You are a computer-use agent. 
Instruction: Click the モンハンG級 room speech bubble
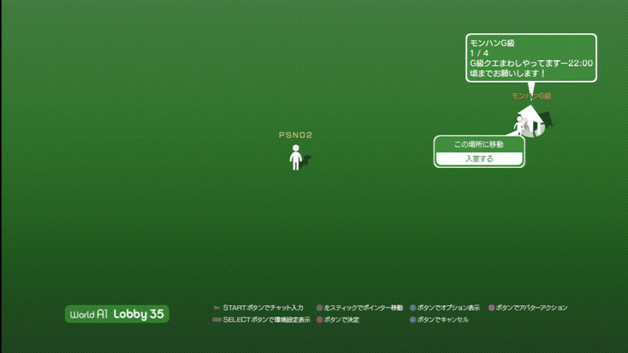(530, 58)
